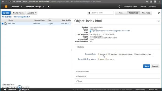Viewport: 162px width, 91px height.
Task: Expand the Permissions section
Action: coord(82,72)
